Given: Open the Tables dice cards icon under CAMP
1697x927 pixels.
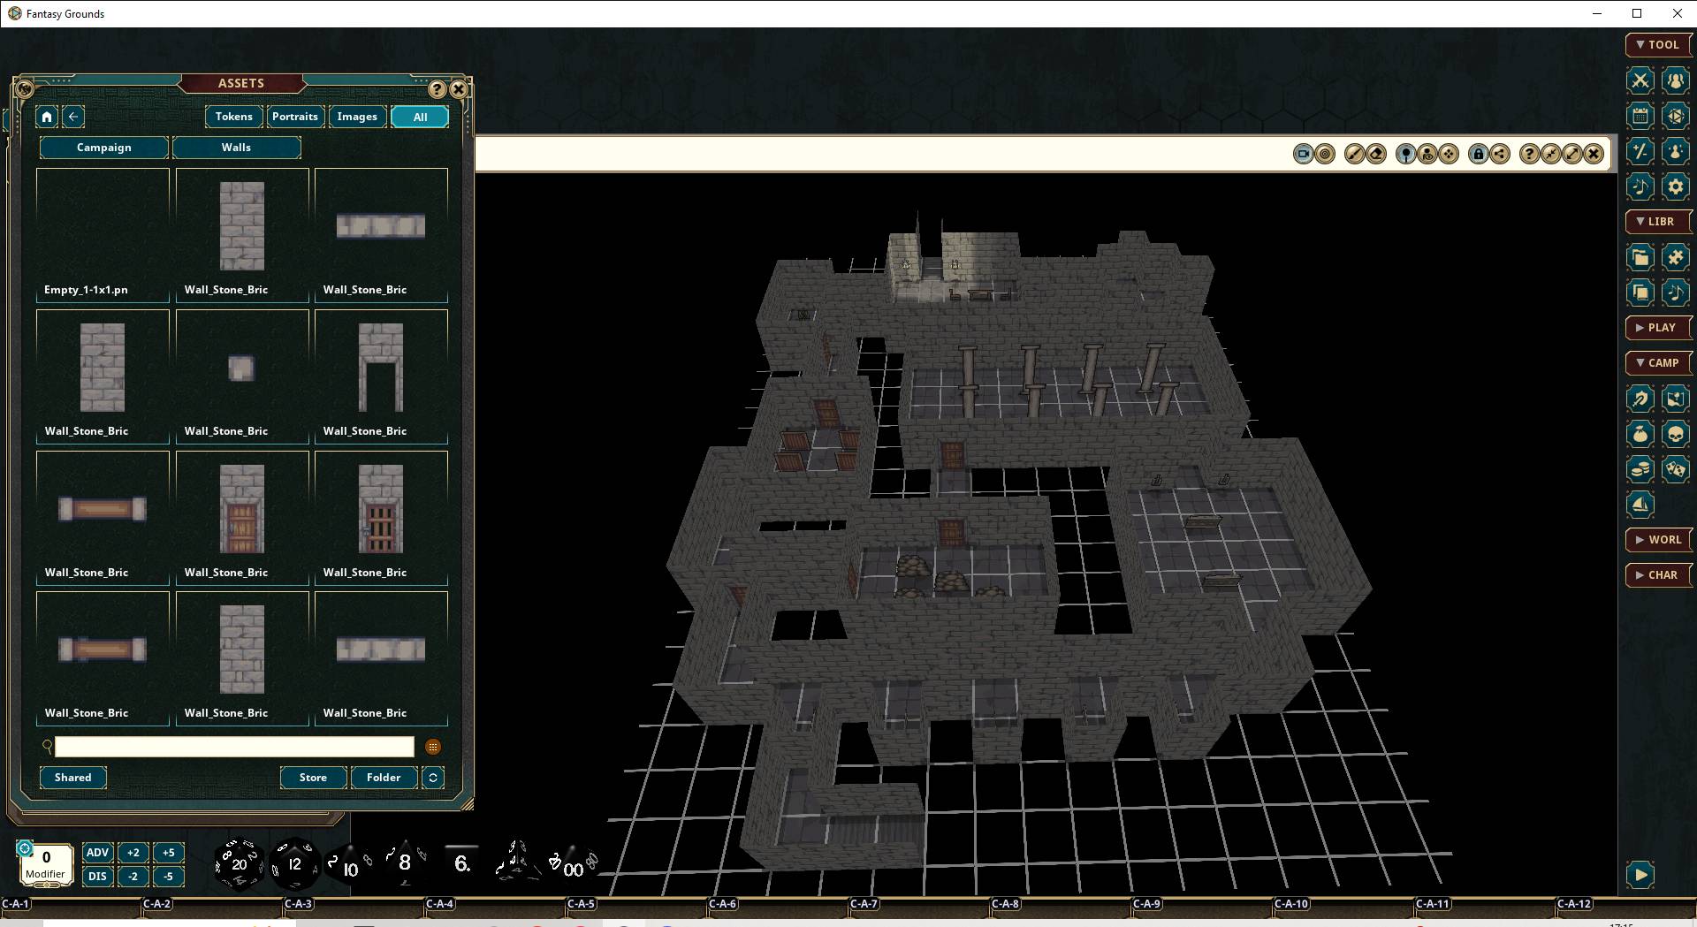Looking at the screenshot, I should click(1675, 469).
